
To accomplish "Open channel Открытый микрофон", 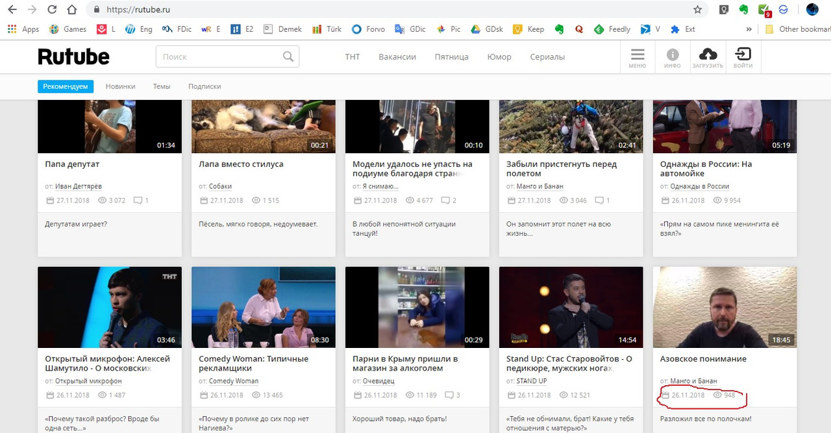I will (88, 381).
